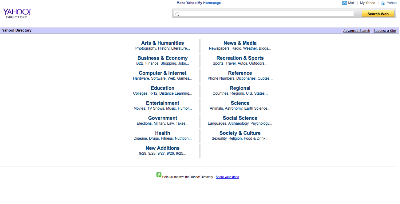The image size is (400, 204).
Task: Open the Arts & Humanities category
Action: pyautogui.click(x=162, y=43)
